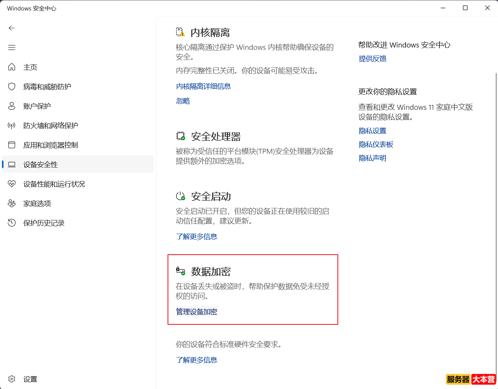Open 账户保护 in the sidebar
This screenshot has width=498, height=389.
click(78, 106)
